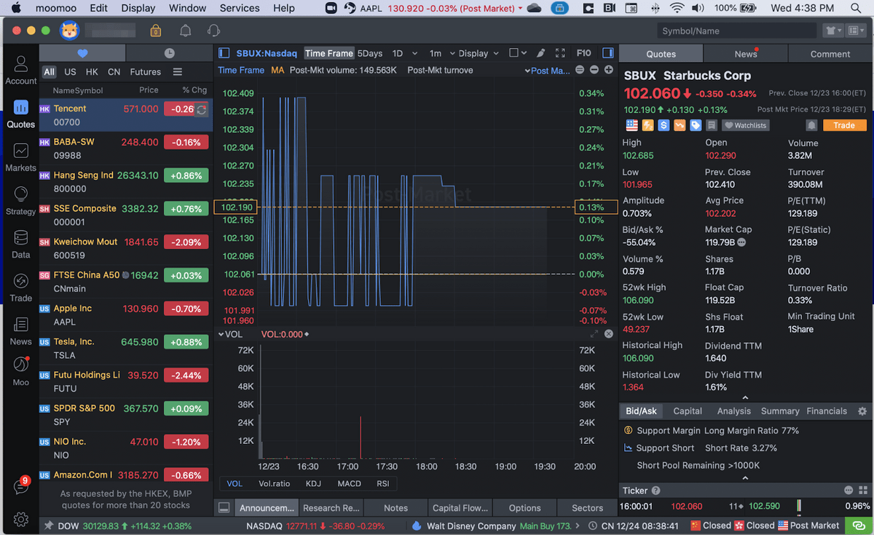Open the Financials tab
Viewport: 874px width, 535px height.
827,411
